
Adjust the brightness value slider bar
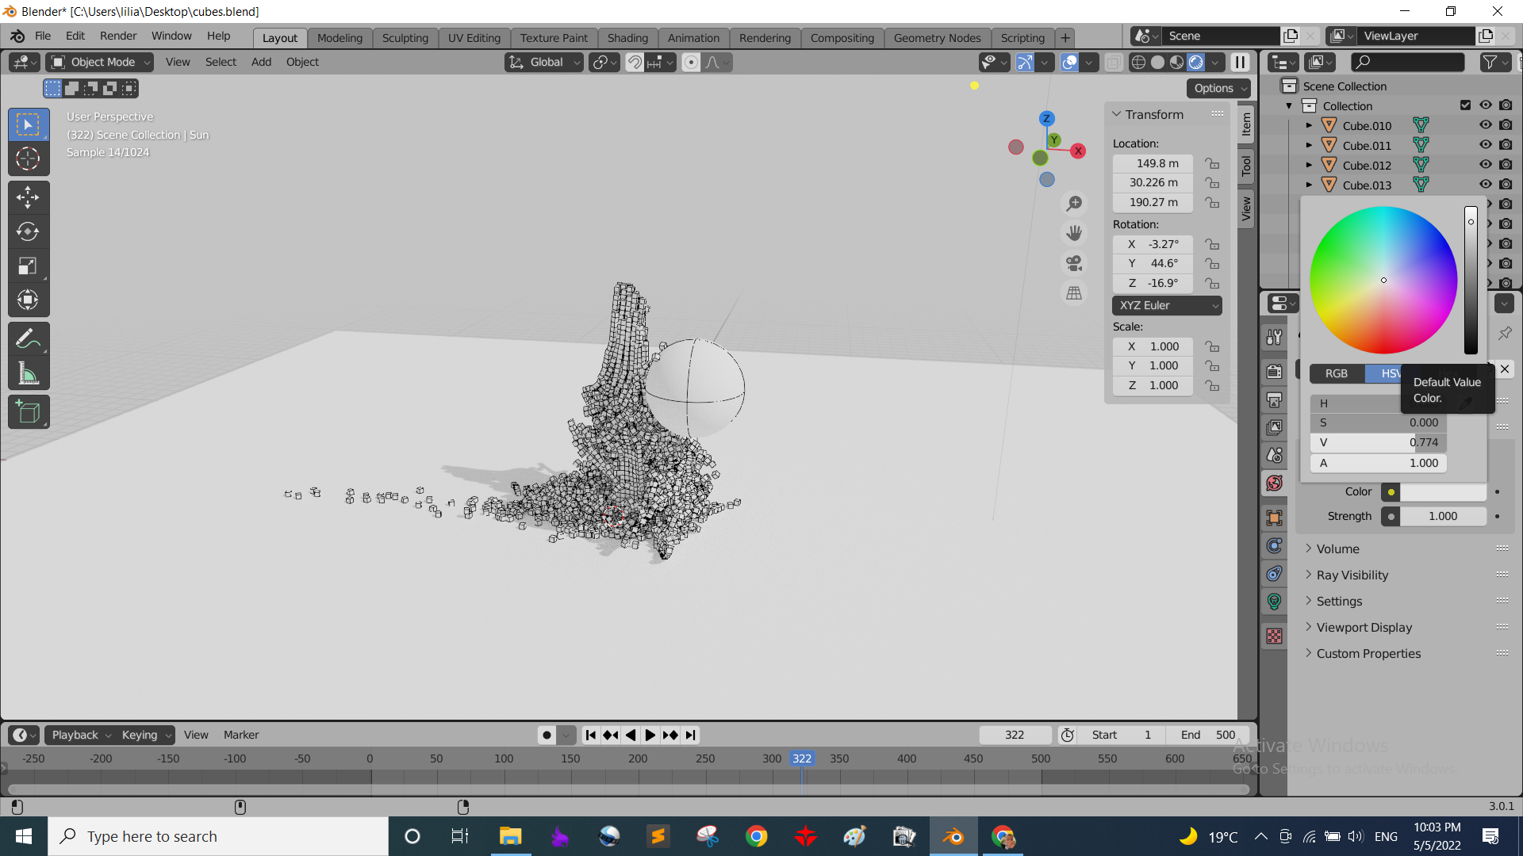pyautogui.click(x=1471, y=280)
